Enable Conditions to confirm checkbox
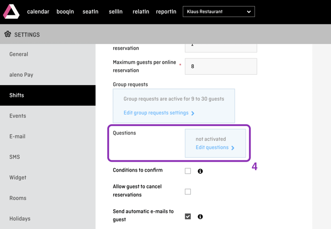The image size is (331, 229). (x=188, y=171)
